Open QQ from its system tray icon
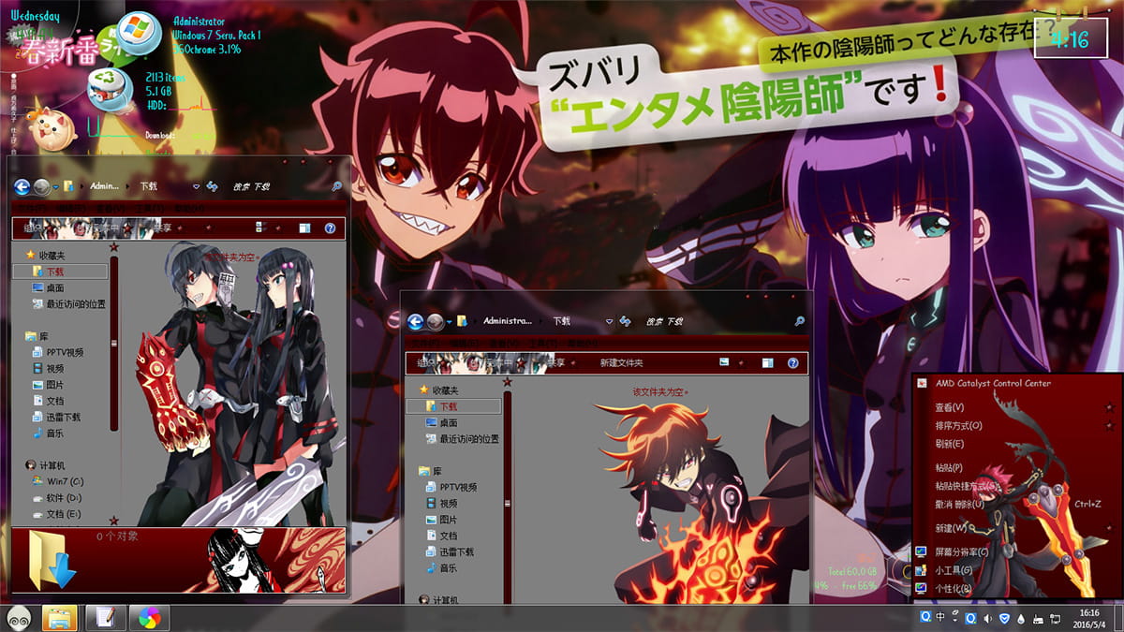 click(x=926, y=617)
